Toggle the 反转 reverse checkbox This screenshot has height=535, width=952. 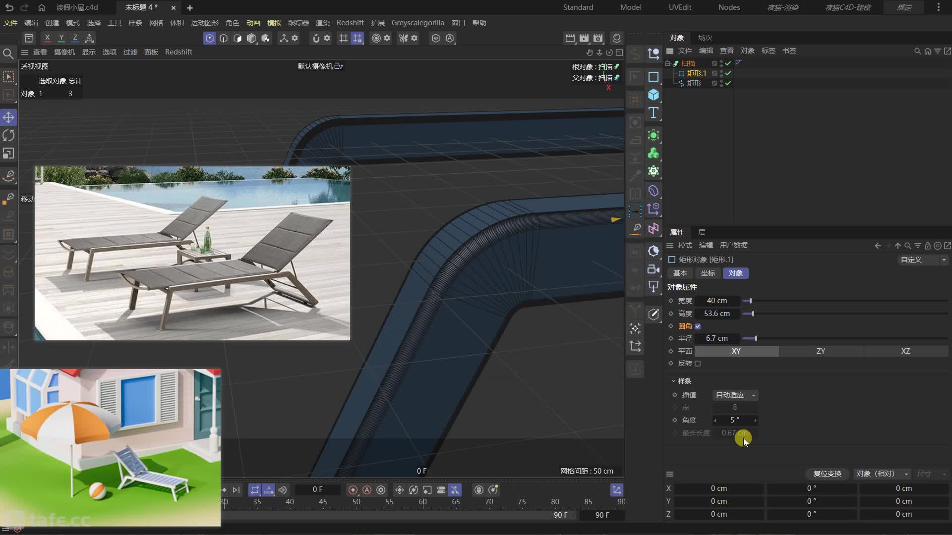(698, 364)
